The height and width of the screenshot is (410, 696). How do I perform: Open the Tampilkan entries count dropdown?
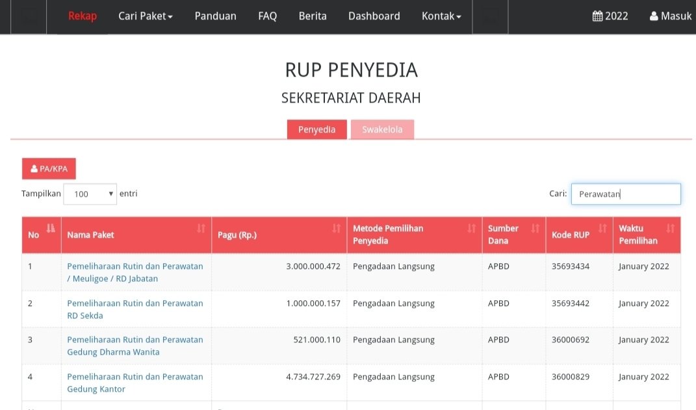(90, 194)
